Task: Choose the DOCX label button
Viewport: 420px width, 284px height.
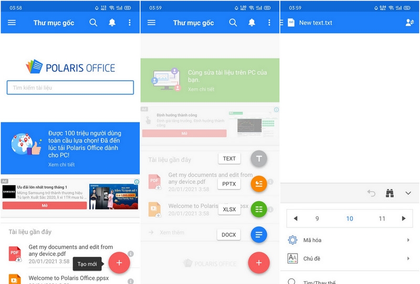Action: [229, 235]
